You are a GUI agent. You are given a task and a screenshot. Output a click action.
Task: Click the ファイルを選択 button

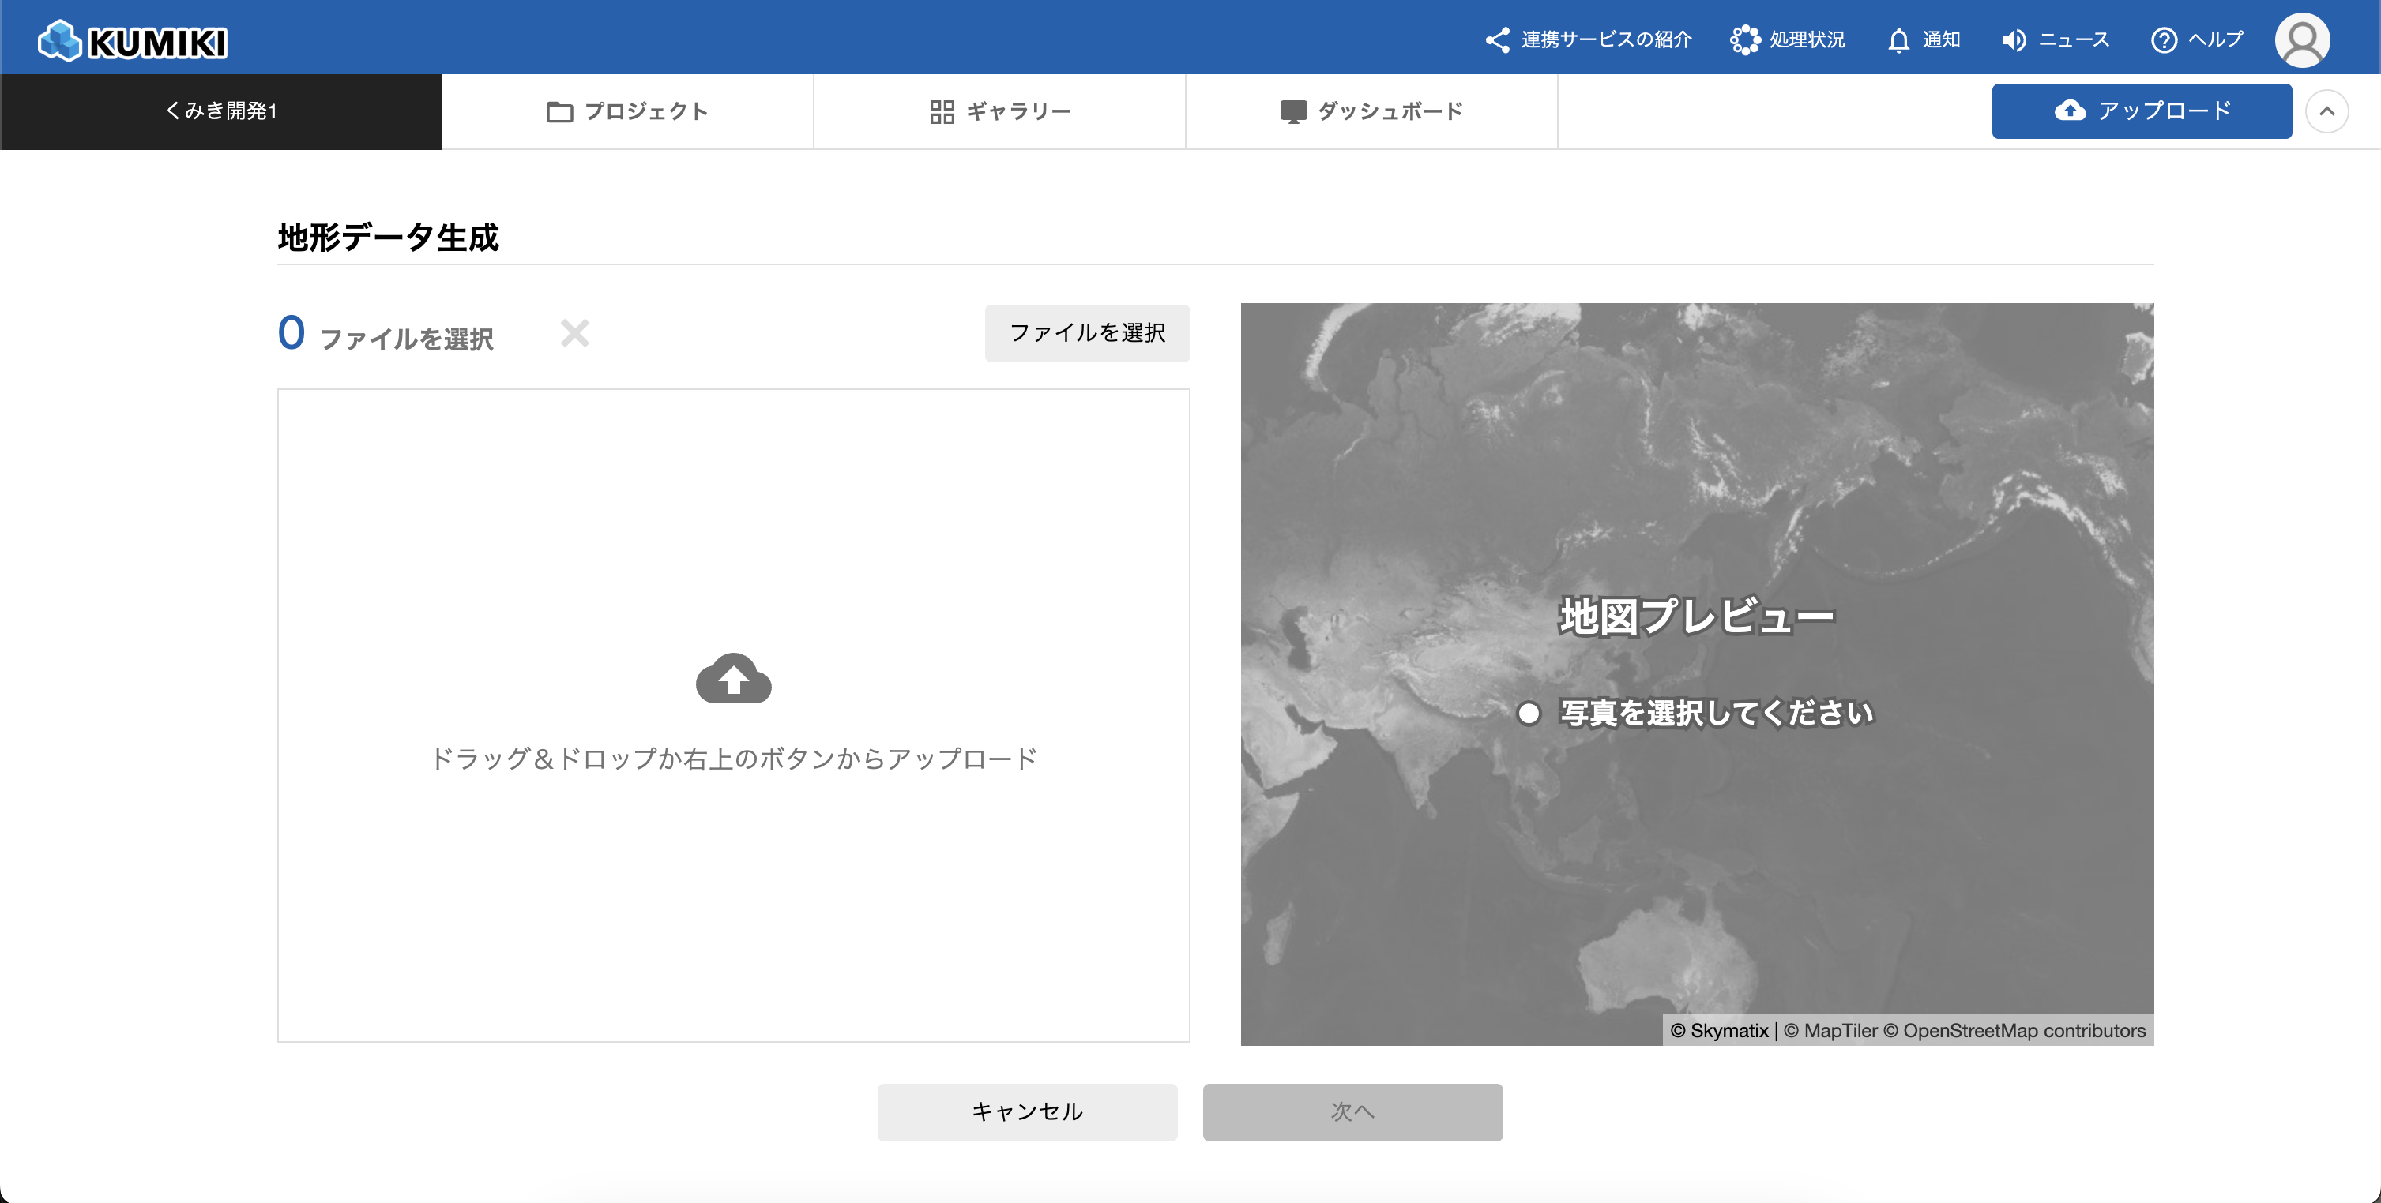[x=1087, y=333]
